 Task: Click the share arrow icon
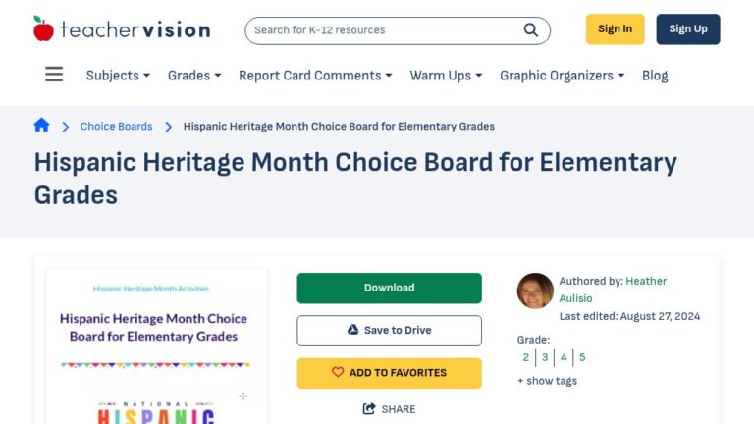click(x=369, y=409)
